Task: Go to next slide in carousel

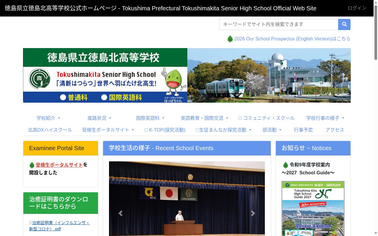Action: pyautogui.click(x=253, y=213)
